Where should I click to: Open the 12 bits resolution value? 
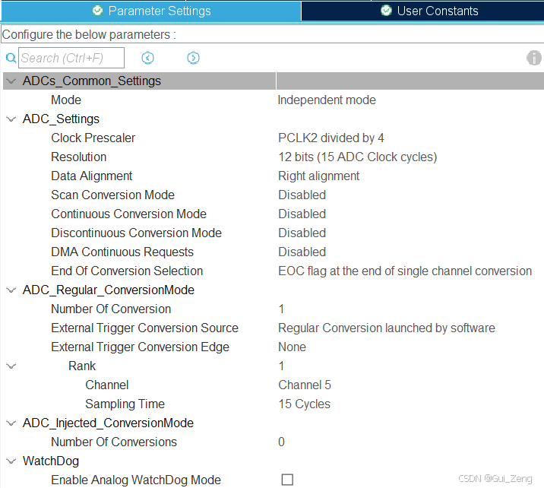(x=357, y=157)
